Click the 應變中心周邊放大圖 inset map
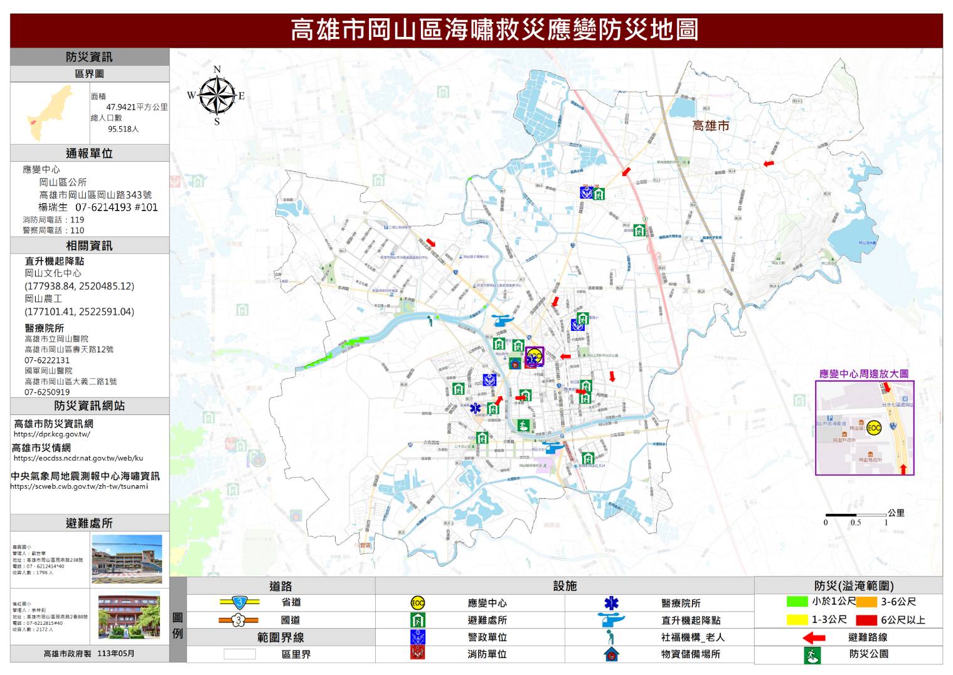The height and width of the screenshot is (675, 953). 865,428
